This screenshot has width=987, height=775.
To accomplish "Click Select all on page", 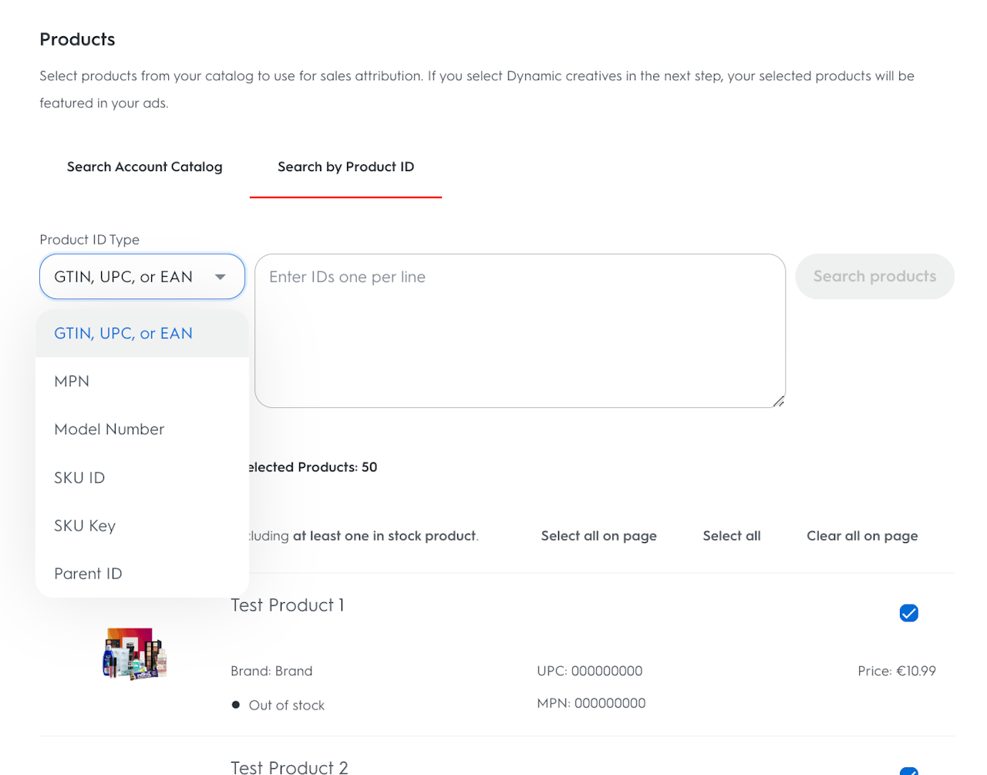I will pyautogui.click(x=598, y=536).
